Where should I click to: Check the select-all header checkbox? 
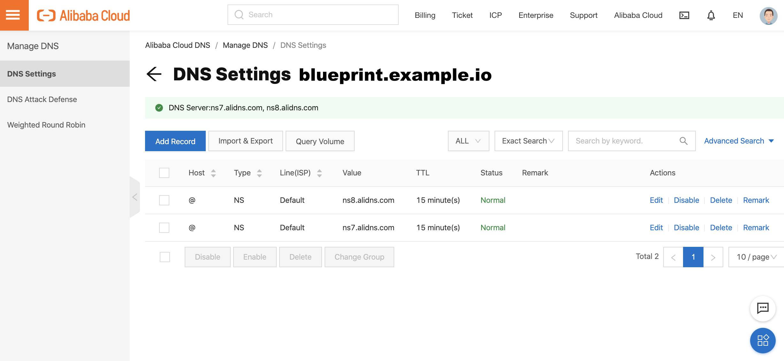click(x=164, y=173)
